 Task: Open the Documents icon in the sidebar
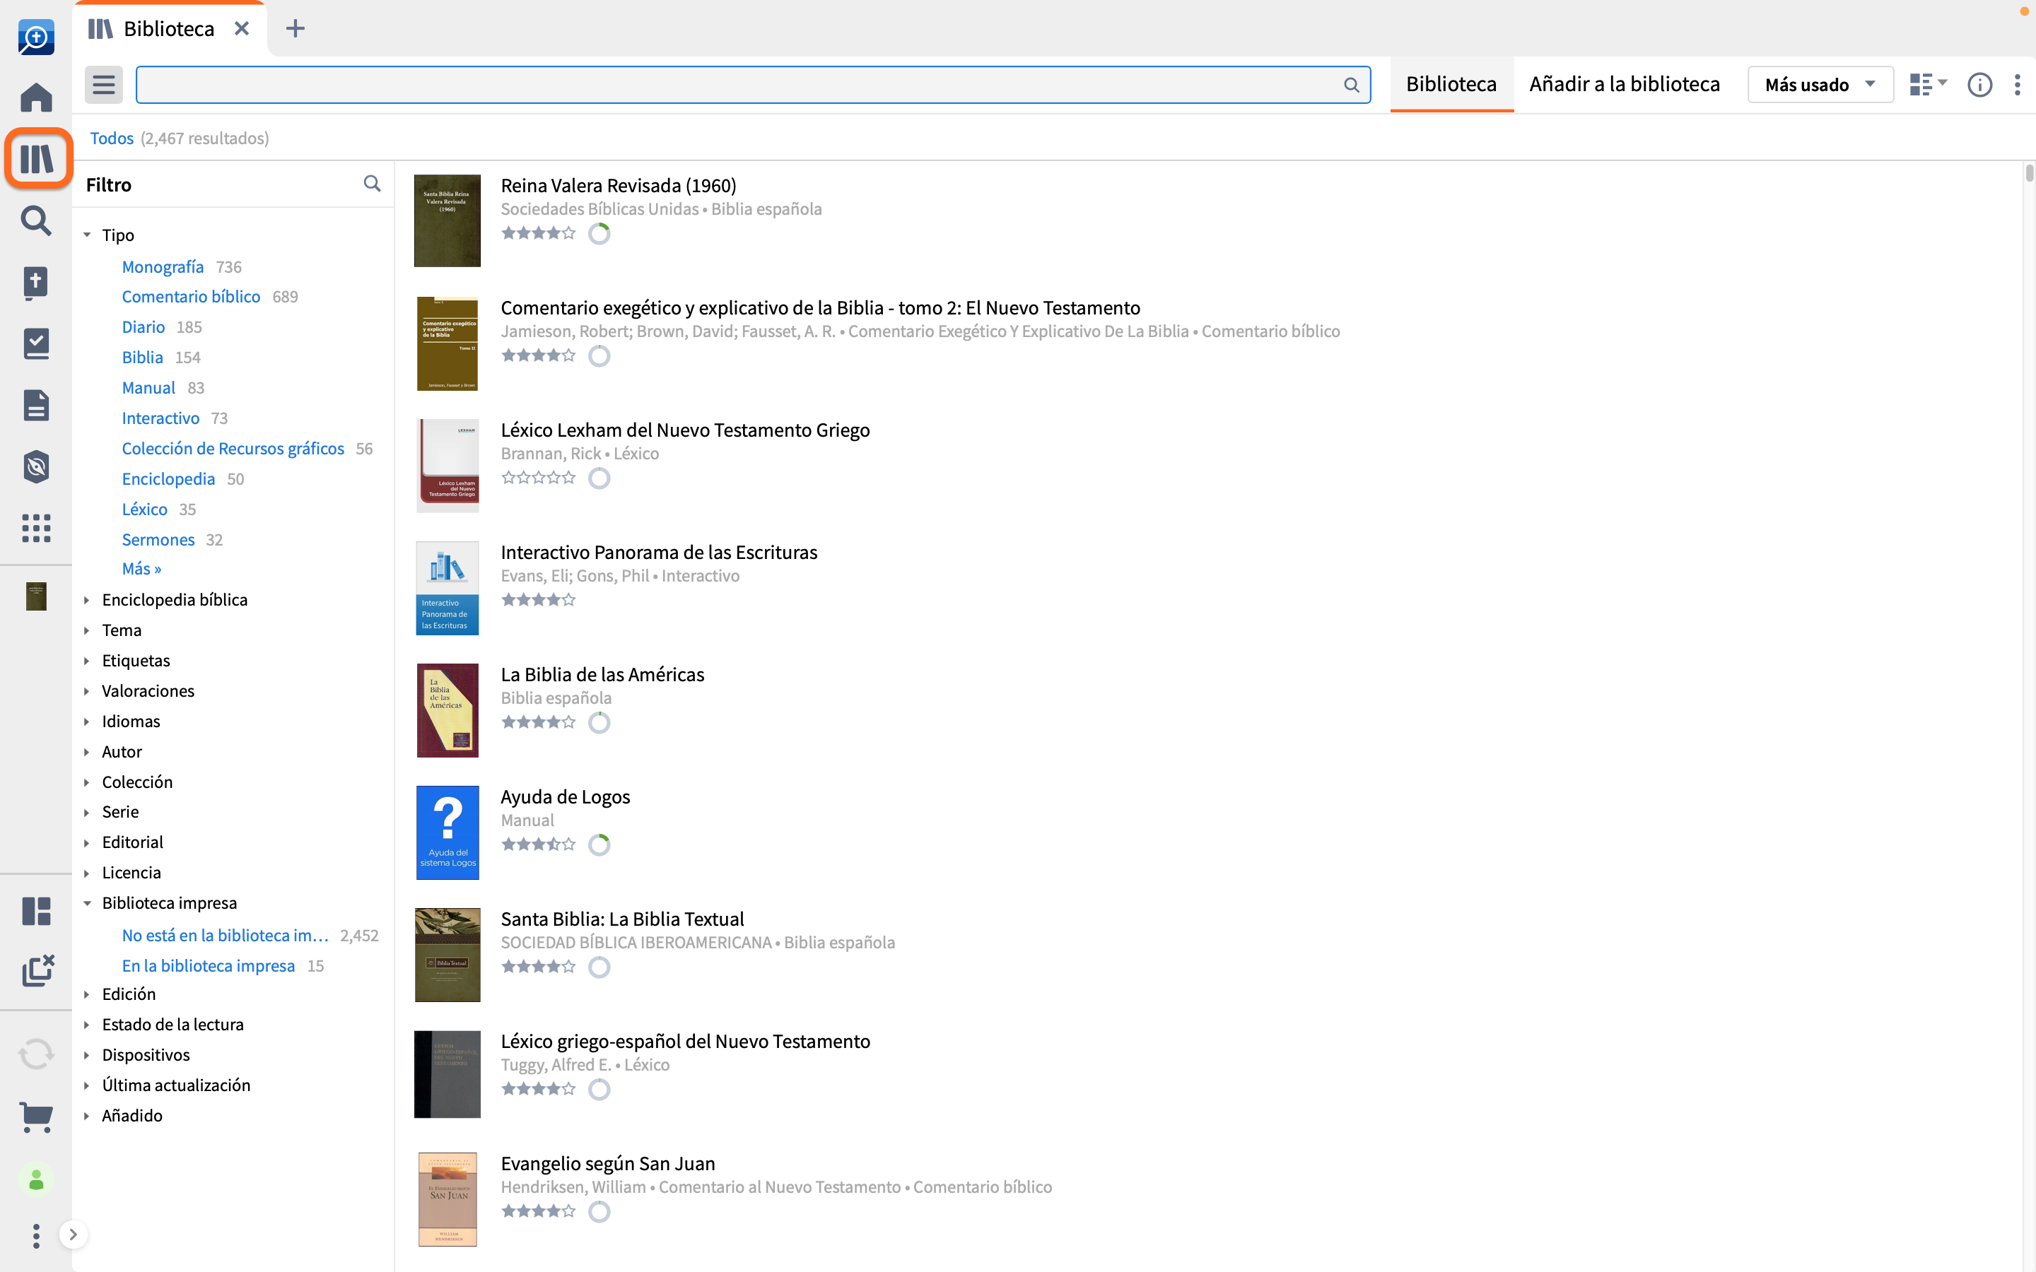(36, 405)
